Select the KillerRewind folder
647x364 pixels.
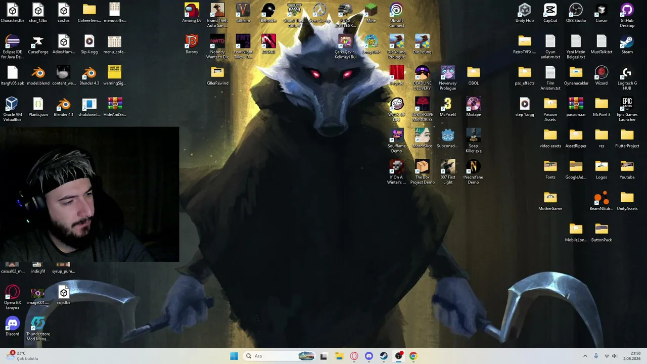217,76
